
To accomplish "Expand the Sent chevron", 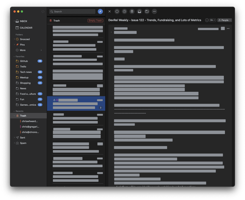I will coord(14,137).
